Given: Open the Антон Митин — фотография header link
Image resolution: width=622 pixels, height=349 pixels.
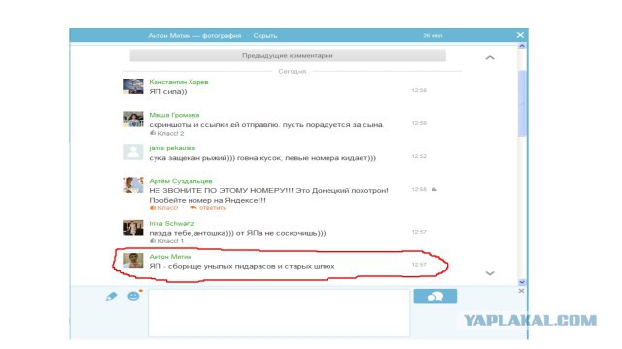Looking at the screenshot, I should 194,36.
